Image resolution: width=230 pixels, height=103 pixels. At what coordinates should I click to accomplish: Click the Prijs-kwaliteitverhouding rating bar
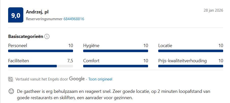(191, 66)
